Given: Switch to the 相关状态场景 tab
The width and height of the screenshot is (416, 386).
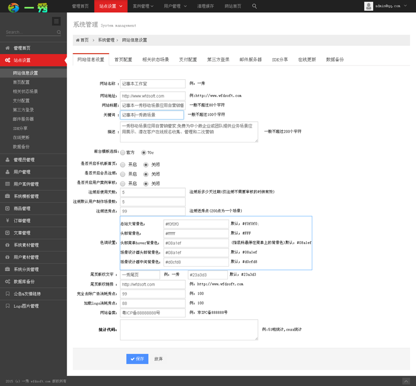Looking at the screenshot, I should click(155, 59).
